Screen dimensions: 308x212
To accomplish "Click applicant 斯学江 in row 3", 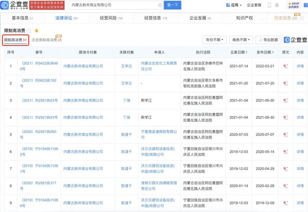I will coord(146,101).
